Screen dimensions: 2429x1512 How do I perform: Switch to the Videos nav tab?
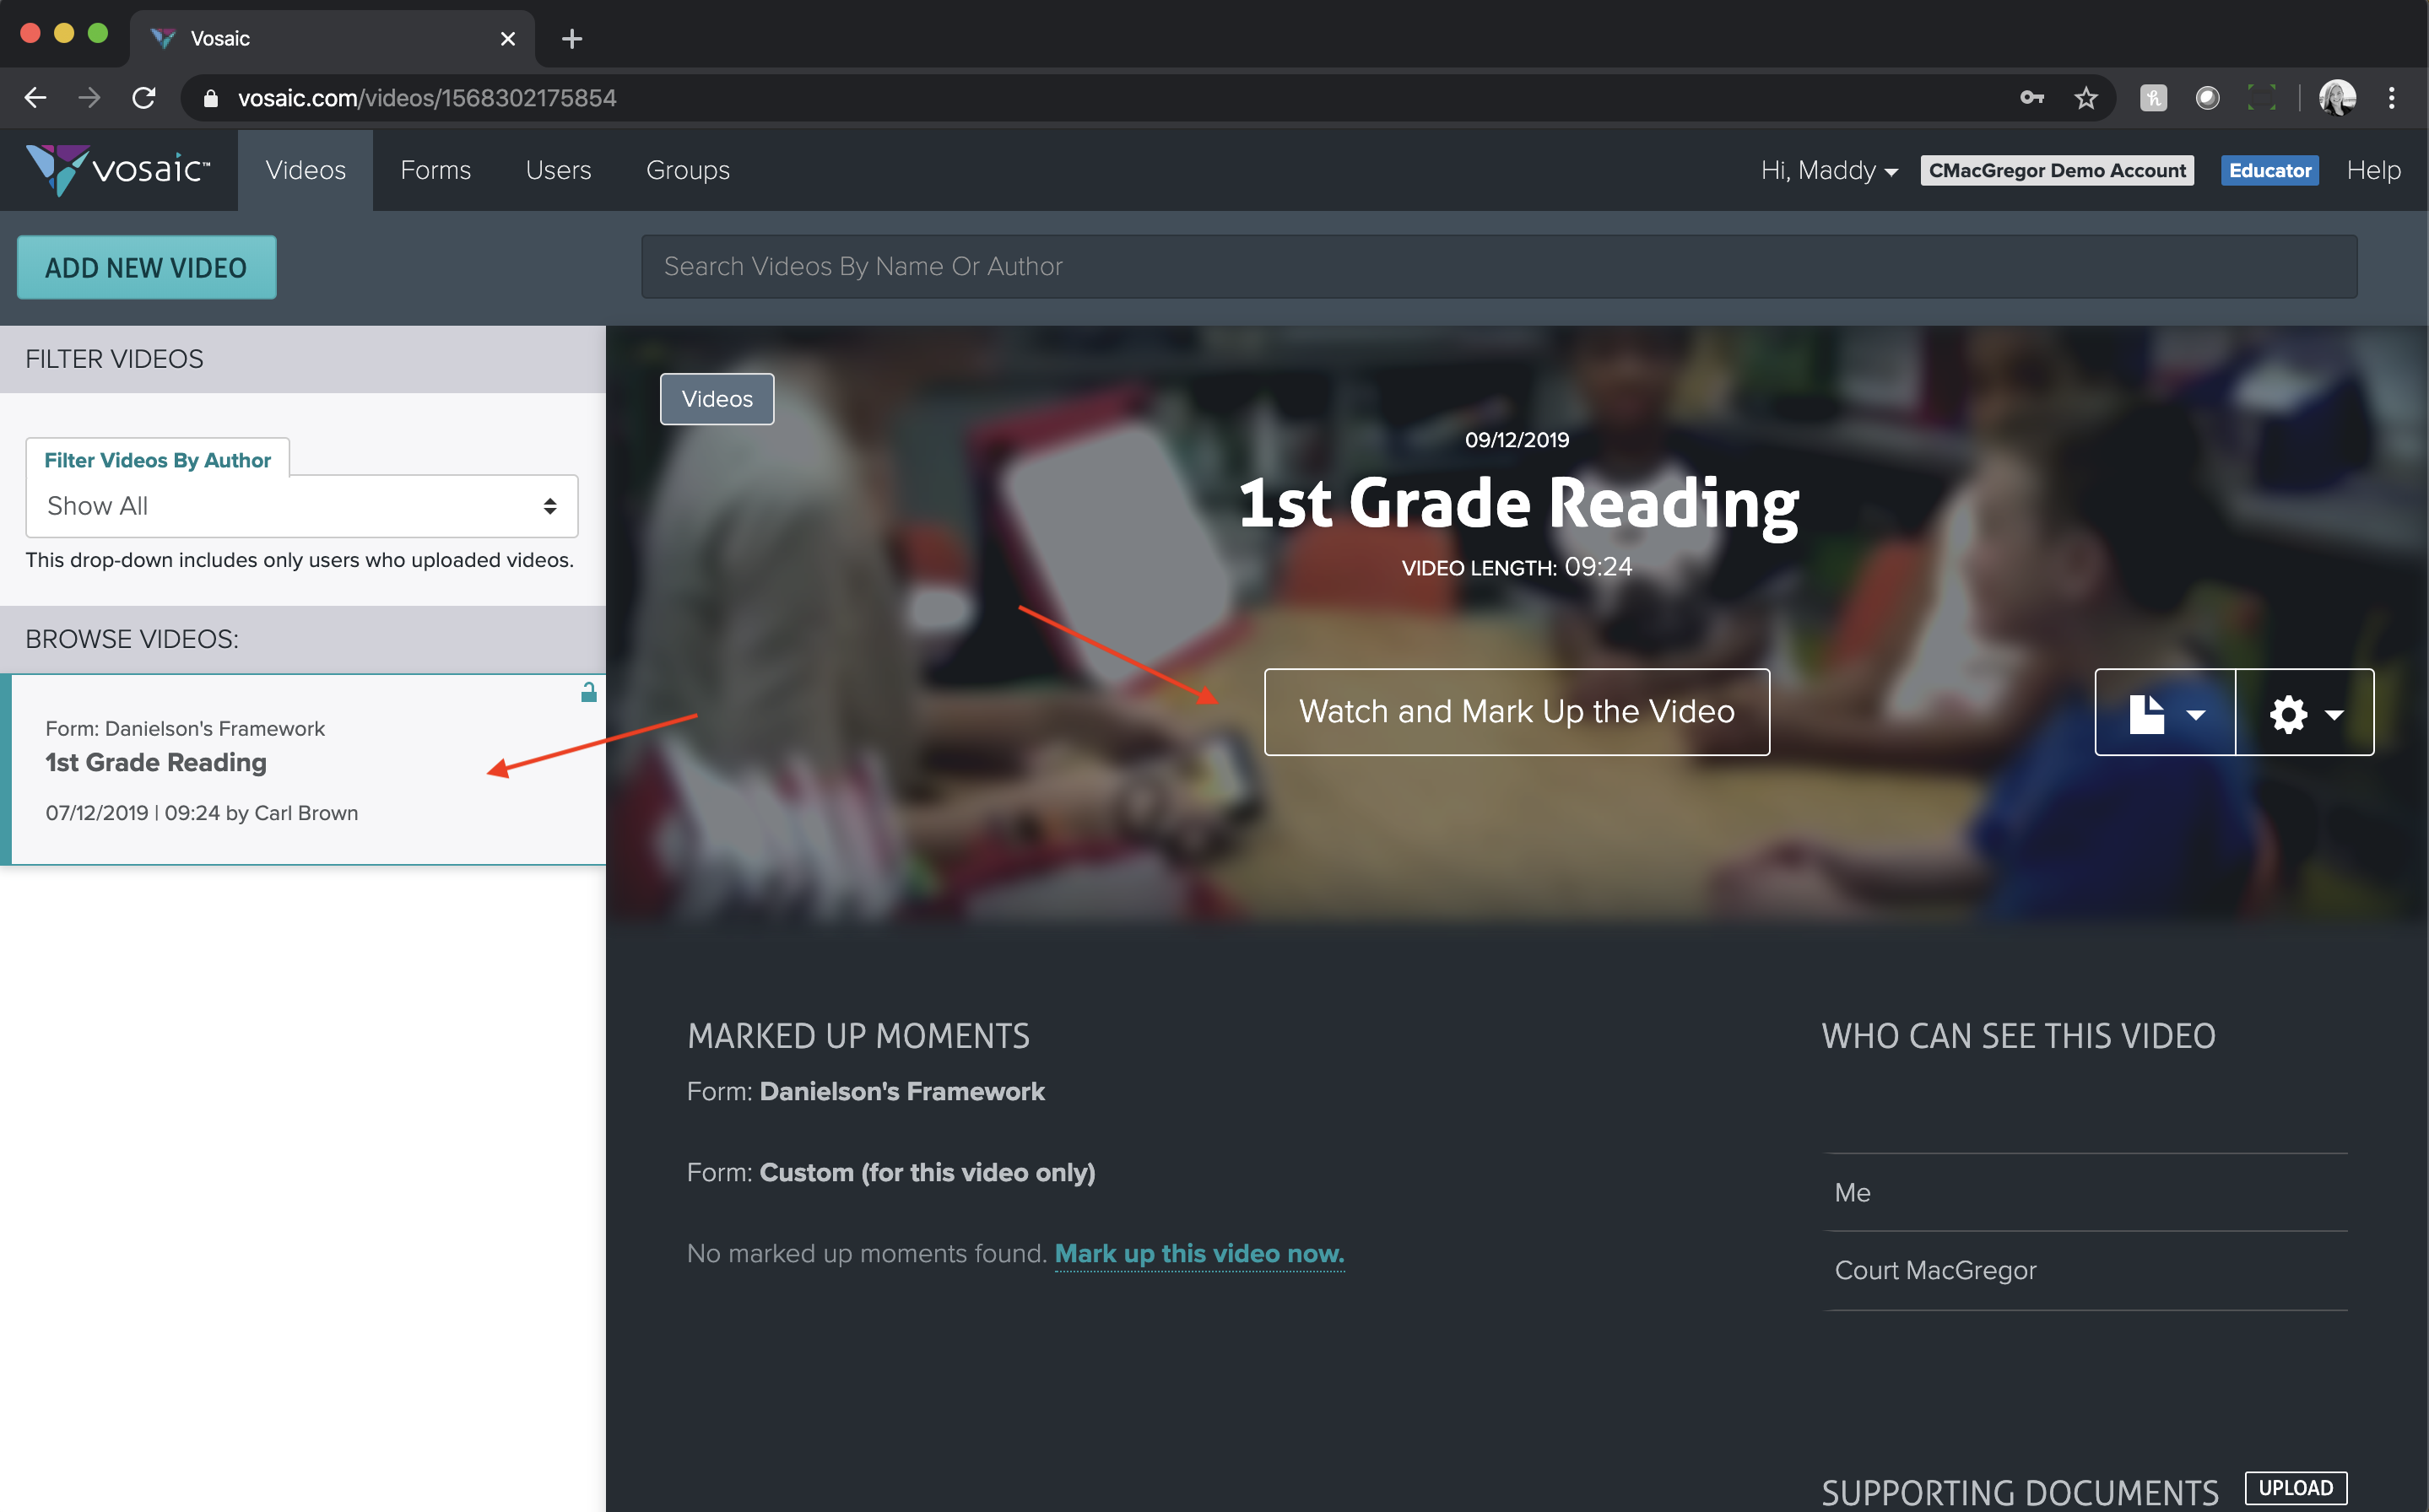tap(305, 170)
